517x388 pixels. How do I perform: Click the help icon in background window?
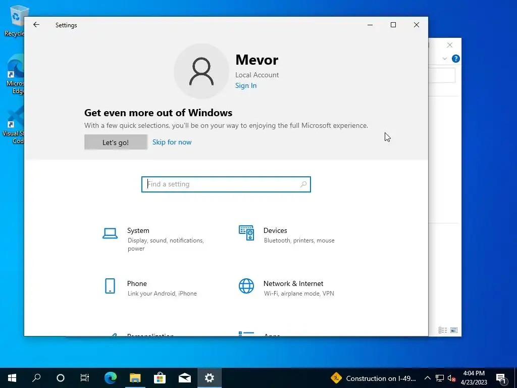point(456,59)
